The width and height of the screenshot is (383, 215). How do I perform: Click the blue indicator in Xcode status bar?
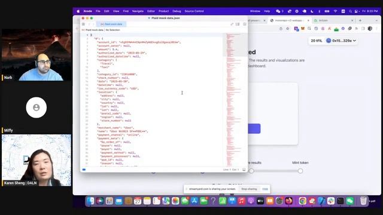tap(84, 170)
